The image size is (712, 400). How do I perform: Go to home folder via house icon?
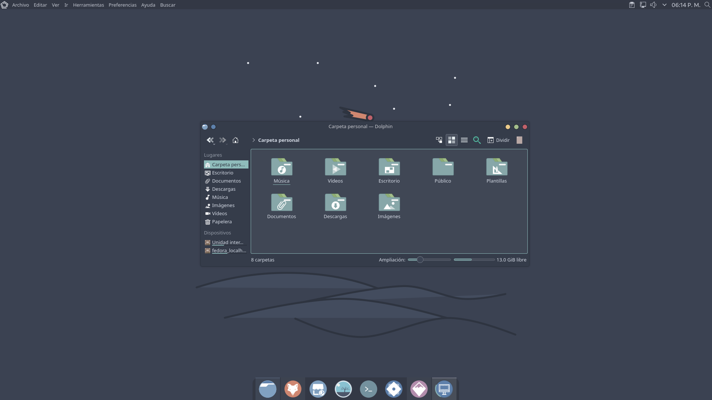235,140
